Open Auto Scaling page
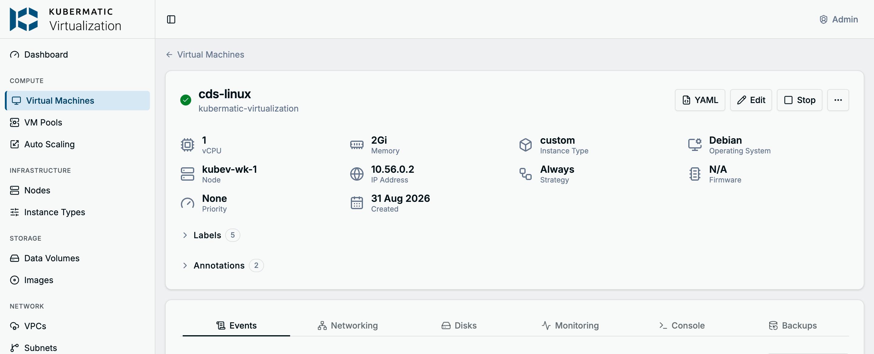The height and width of the screenshot is (354, 874). pyautogui.click(x=77, y=144)
